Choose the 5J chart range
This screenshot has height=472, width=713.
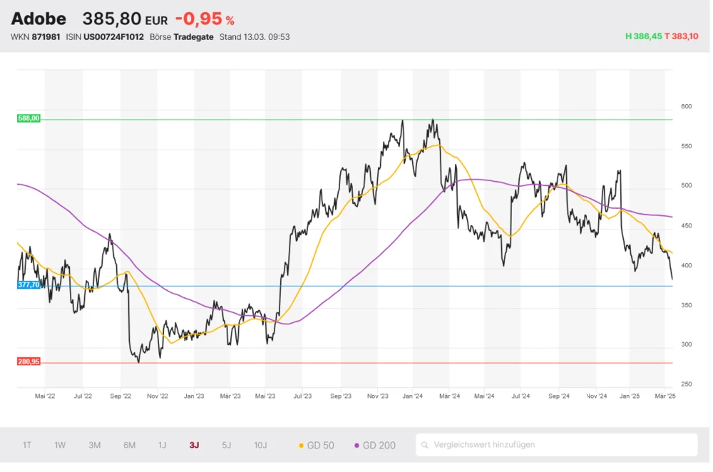click(226, 445)
